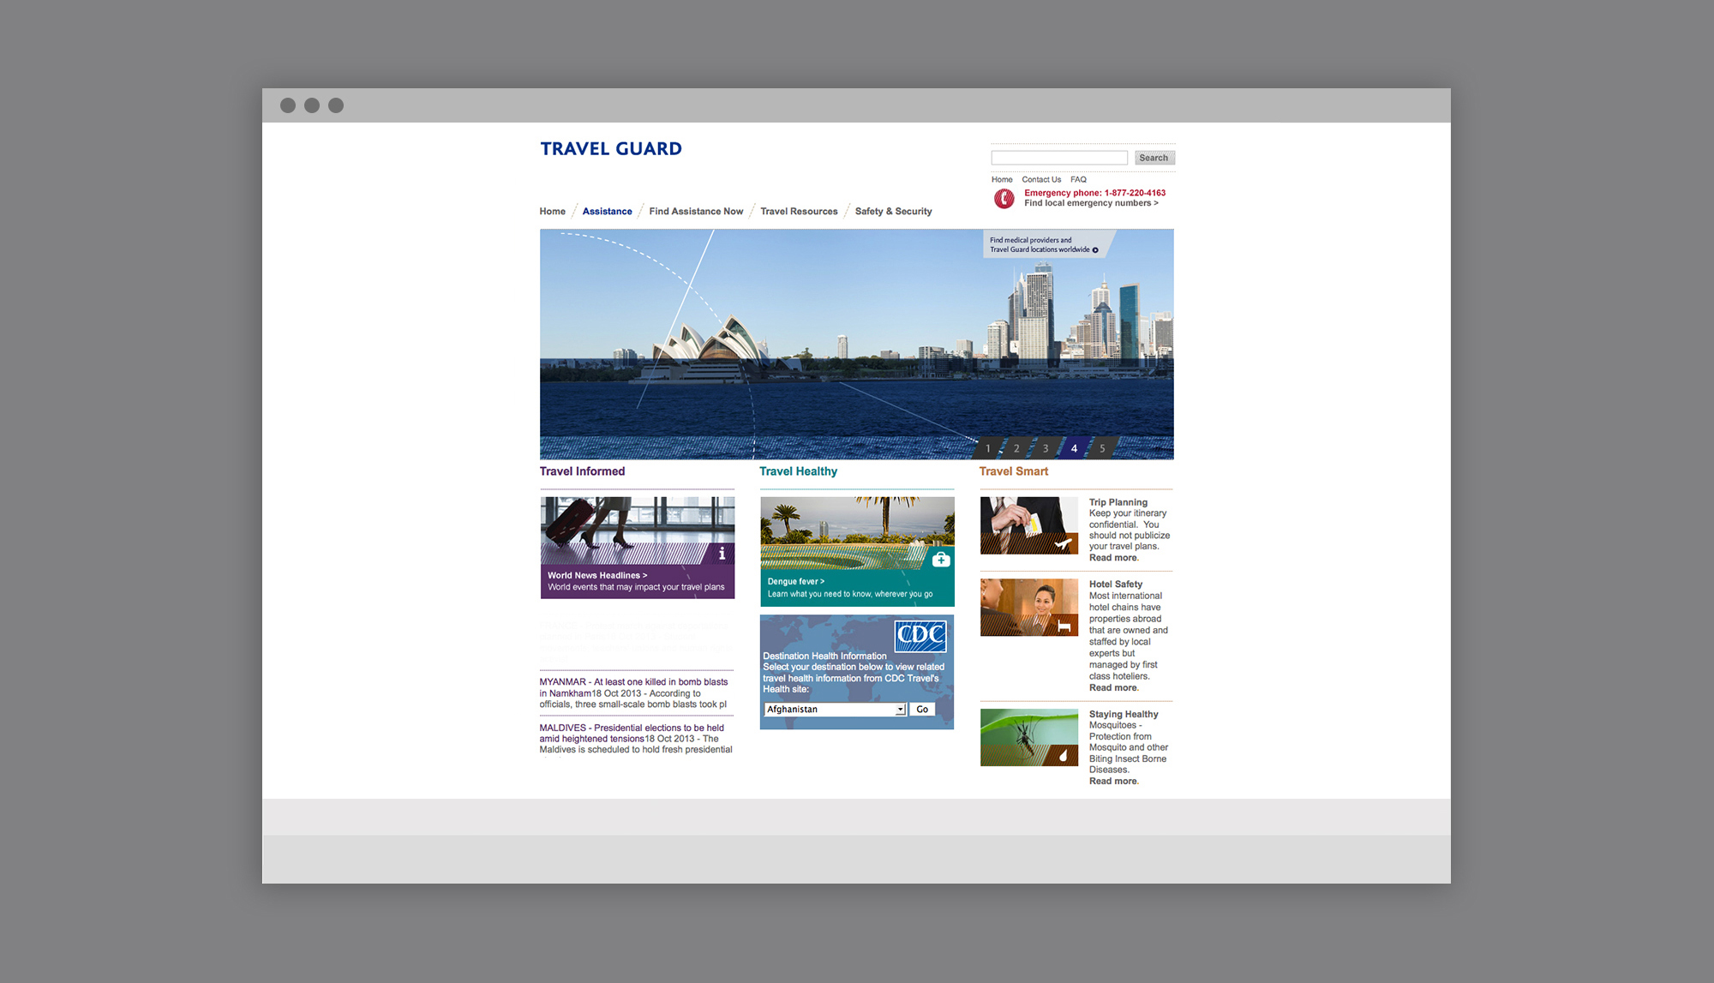This screenshot has width=1714, height=983.
Task: Click the Hotel Safety thumbnail image
Action: click(1029, 607)
